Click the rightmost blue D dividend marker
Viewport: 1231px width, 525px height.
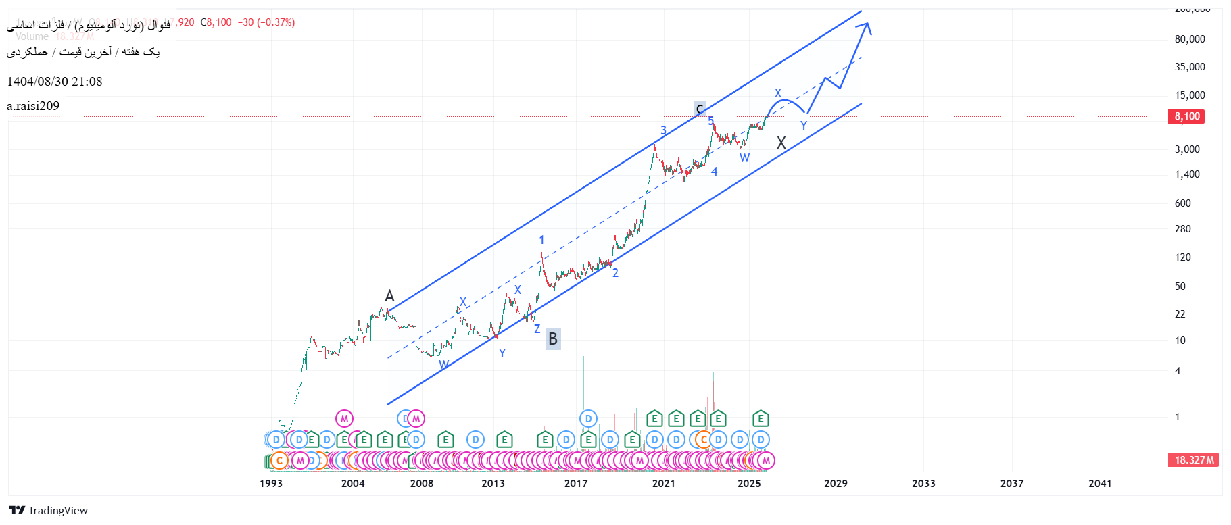click(x=761, y=440)
